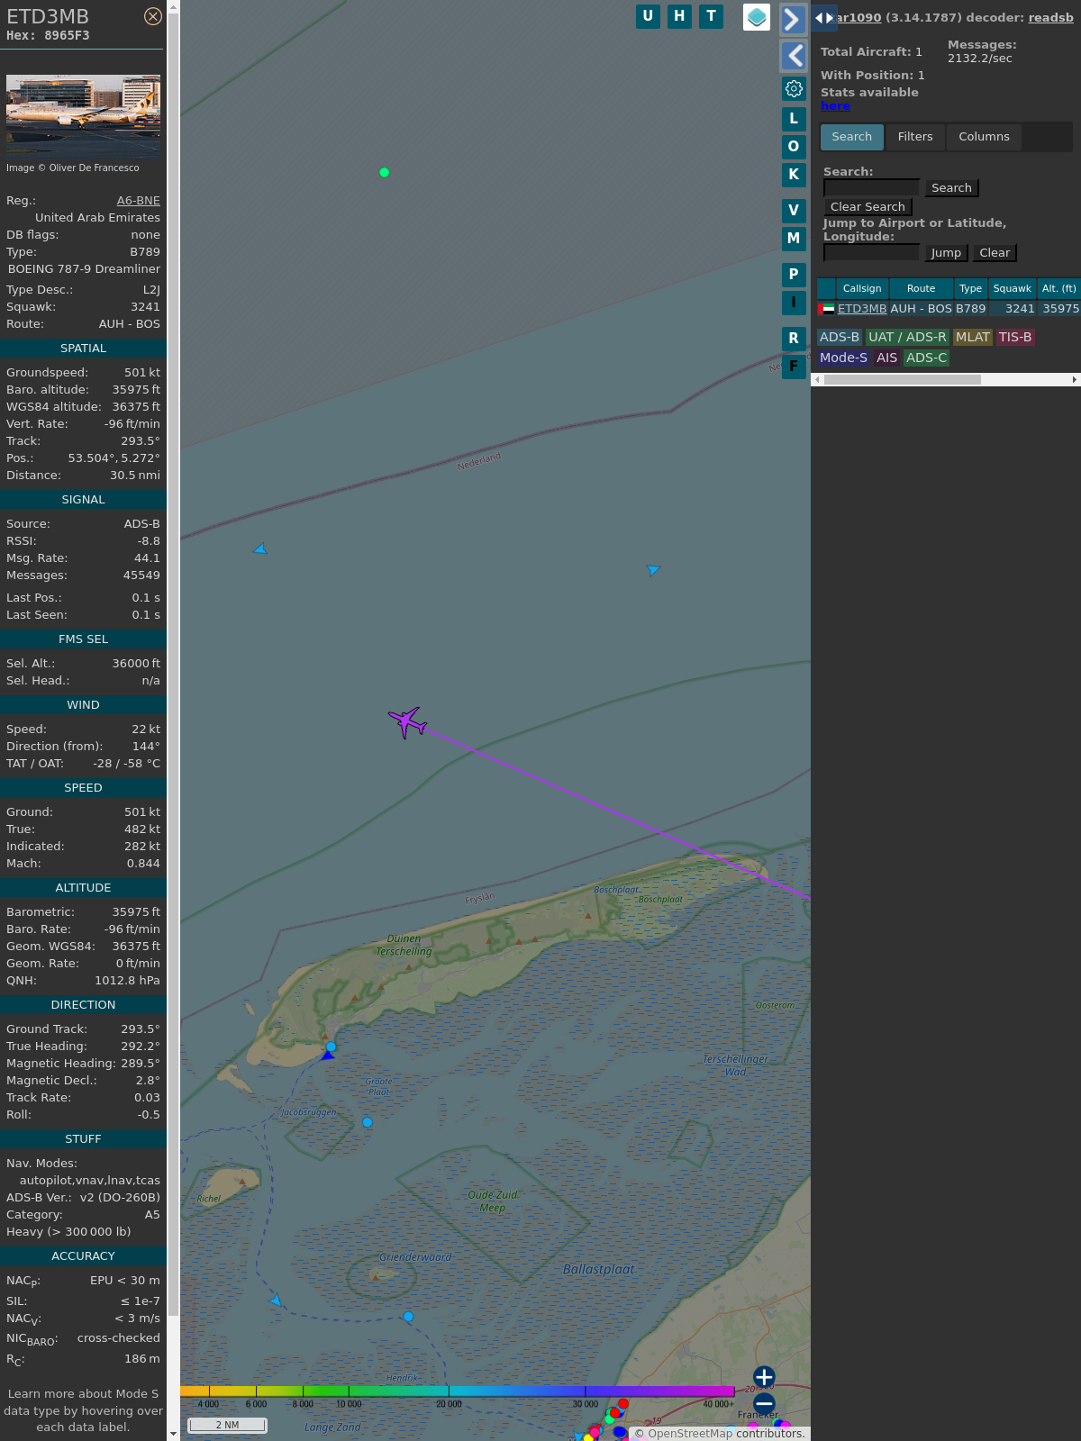1081x1441 pixels.
Task: Click the Jump button
Action: point(946,253)
